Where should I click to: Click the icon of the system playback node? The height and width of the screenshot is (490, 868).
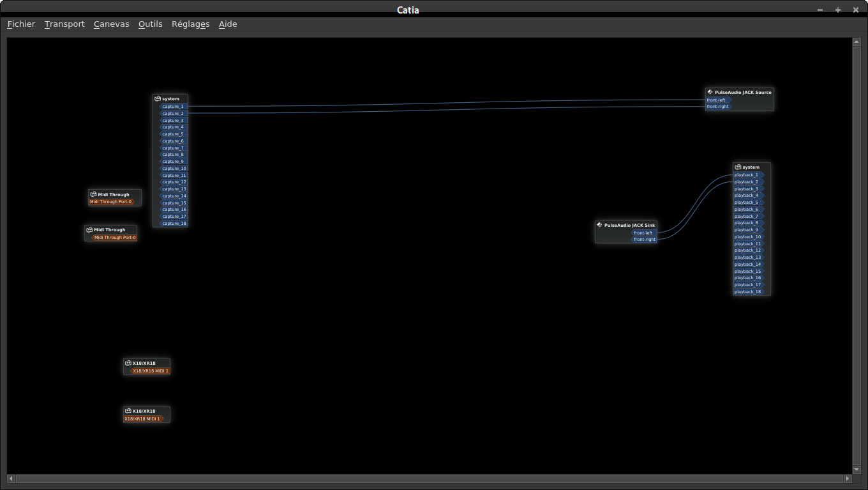[x=738, y=167]
